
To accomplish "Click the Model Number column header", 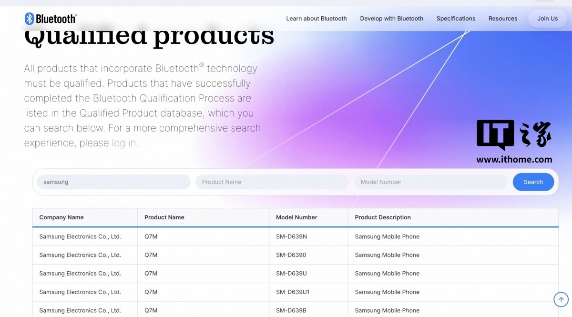I will pos(296,217).
